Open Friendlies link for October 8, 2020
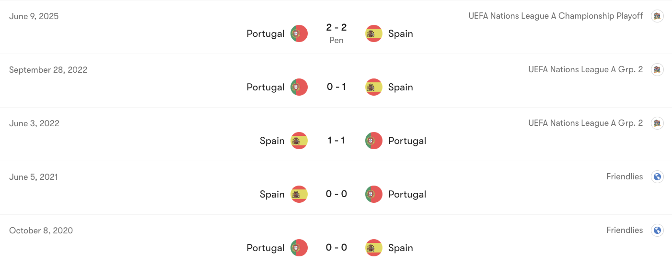The image size is (672, 264). click(x=625, y=230)
